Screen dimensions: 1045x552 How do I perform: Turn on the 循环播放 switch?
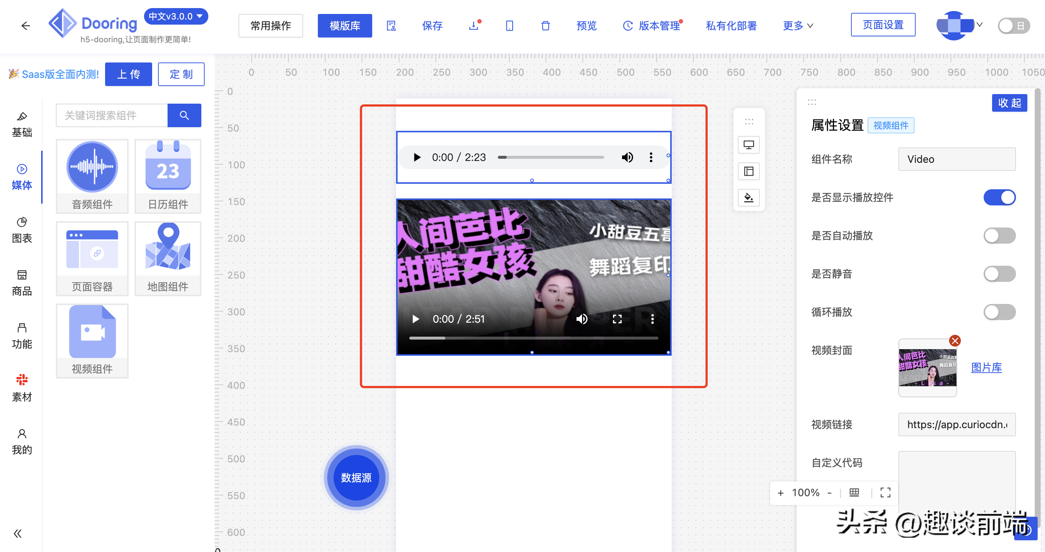click(x=999, y=312)
